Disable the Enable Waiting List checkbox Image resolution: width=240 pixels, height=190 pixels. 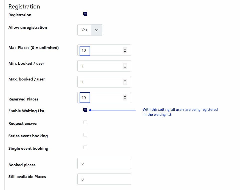pos(85,110)
